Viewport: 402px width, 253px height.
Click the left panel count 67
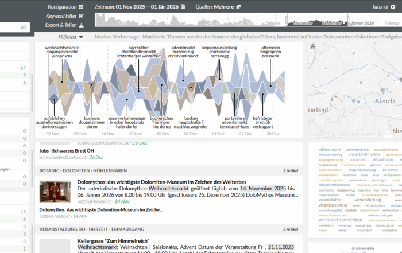coord(23,68)
